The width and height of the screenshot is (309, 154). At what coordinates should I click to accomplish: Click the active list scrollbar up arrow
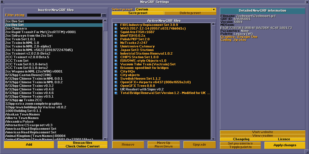(x=213, y=24)
